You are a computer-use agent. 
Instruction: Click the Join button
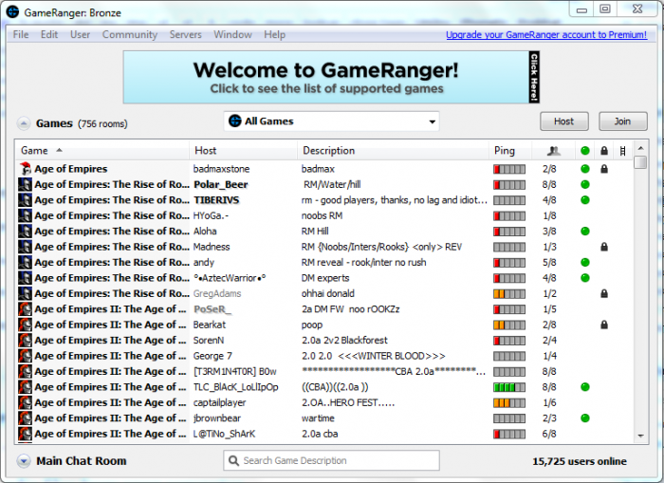click(623, 121)
